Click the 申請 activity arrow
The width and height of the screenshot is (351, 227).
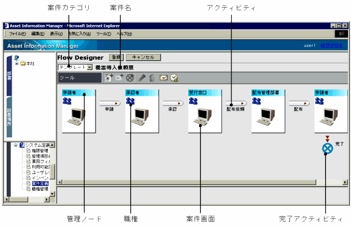pos(110,103)
